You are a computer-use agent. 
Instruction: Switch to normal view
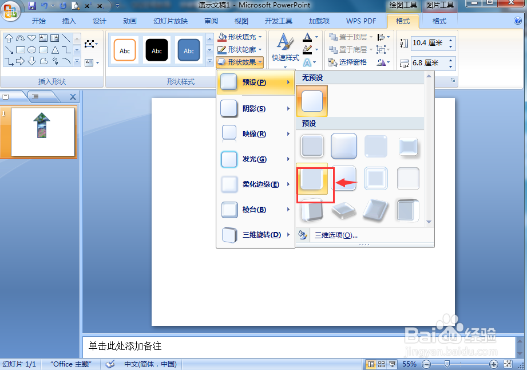(371, 364)
